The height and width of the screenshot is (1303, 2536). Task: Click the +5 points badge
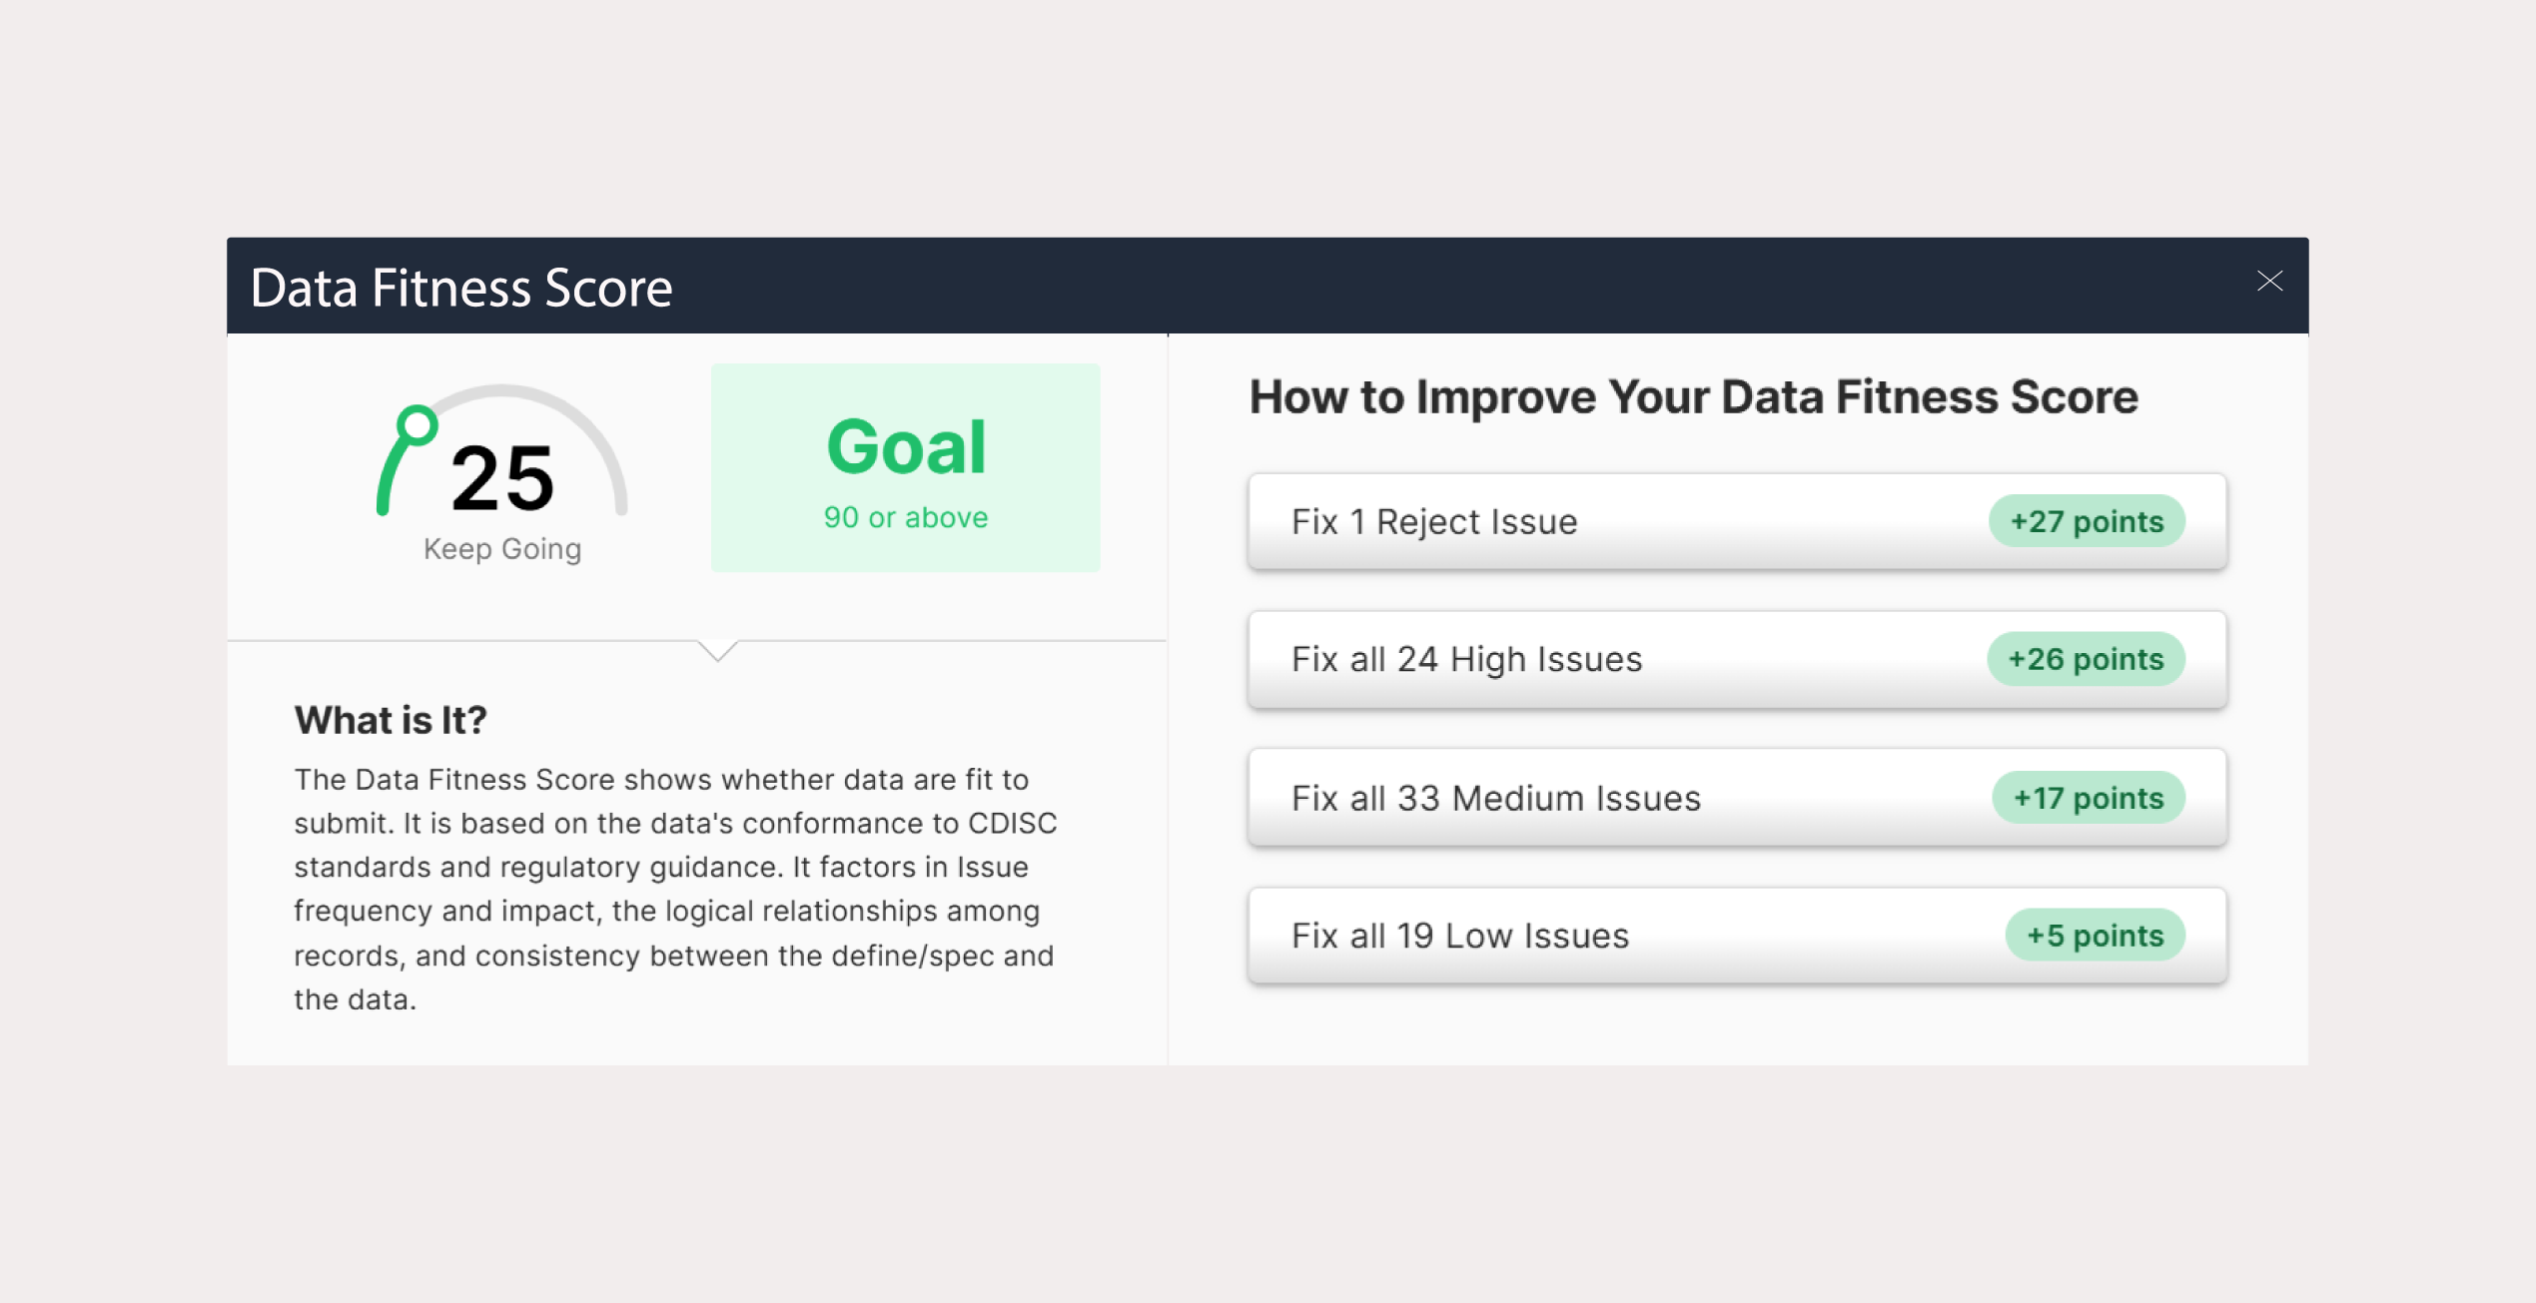coord(2096,935)
